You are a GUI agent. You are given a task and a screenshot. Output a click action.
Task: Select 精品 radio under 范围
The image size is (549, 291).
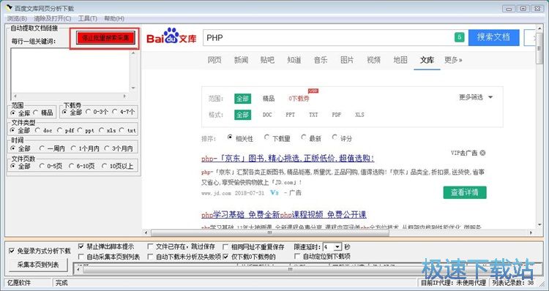point(44,113)
